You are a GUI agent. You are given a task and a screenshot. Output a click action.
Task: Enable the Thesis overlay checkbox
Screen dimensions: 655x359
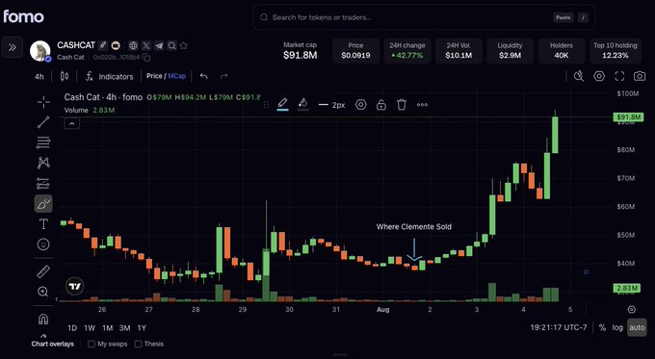click(139, 344)
